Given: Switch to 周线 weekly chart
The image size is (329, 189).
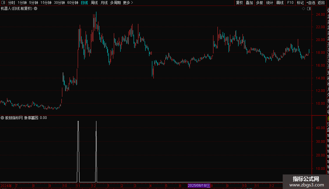Looking at the screenshot, I should pyautogui.click(x=94, y=3).
